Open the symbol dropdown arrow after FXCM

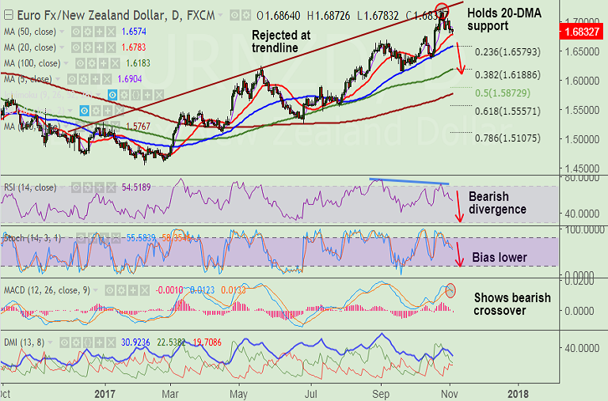point(220,16)
